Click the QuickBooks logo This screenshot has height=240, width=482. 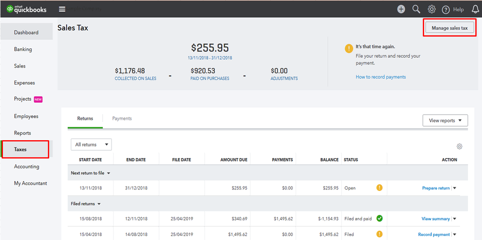pos(27,9)
